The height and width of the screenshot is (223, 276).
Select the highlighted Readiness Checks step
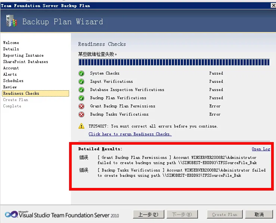pos(35,93)
